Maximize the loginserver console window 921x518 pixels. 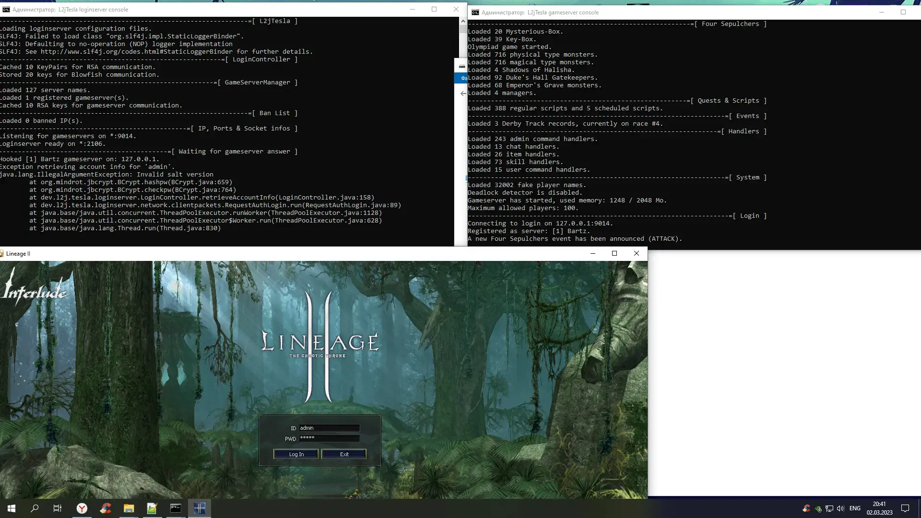[x=434, y=9]
